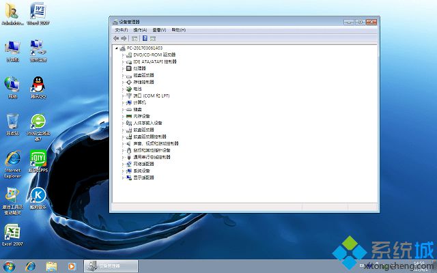Click the Back arrow in Device Manager toolbar

116,38
